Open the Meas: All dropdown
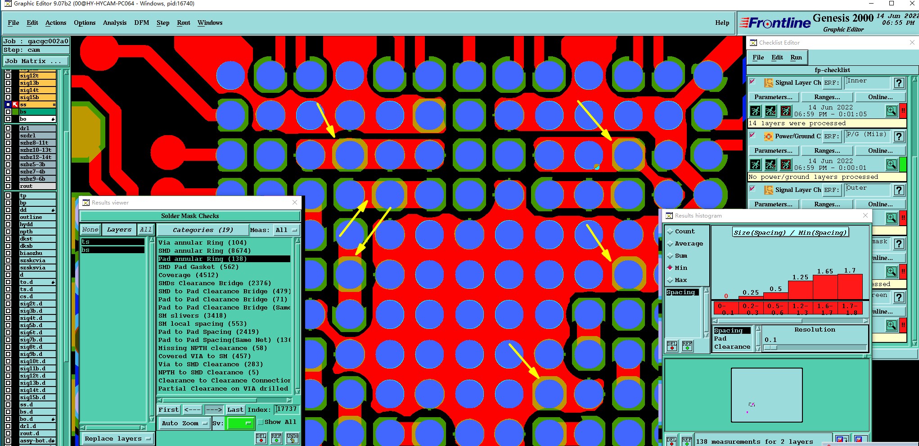 [287, 230]
